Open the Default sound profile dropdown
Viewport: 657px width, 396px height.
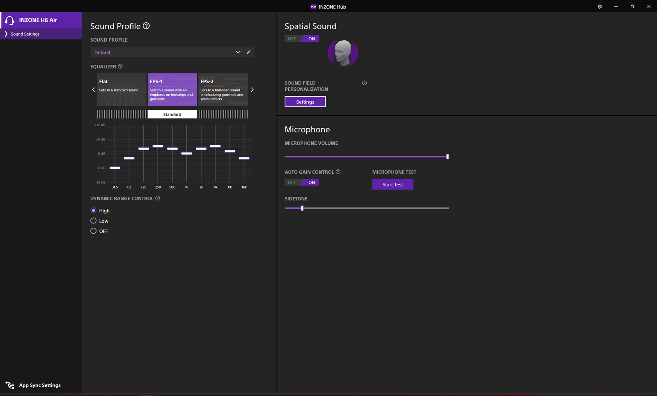pyautogui.click(x=167, y=52)
